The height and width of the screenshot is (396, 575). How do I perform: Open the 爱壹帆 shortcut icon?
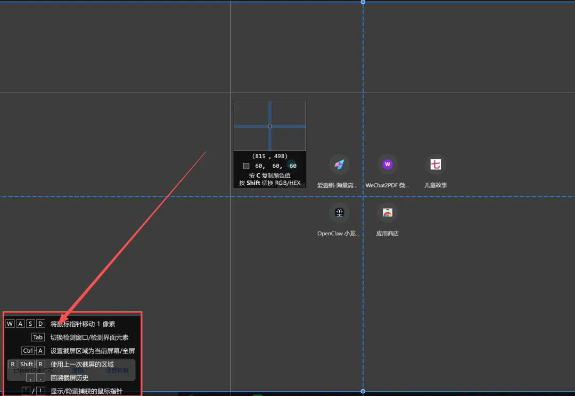pyautogui.click(x=339, y=164)
